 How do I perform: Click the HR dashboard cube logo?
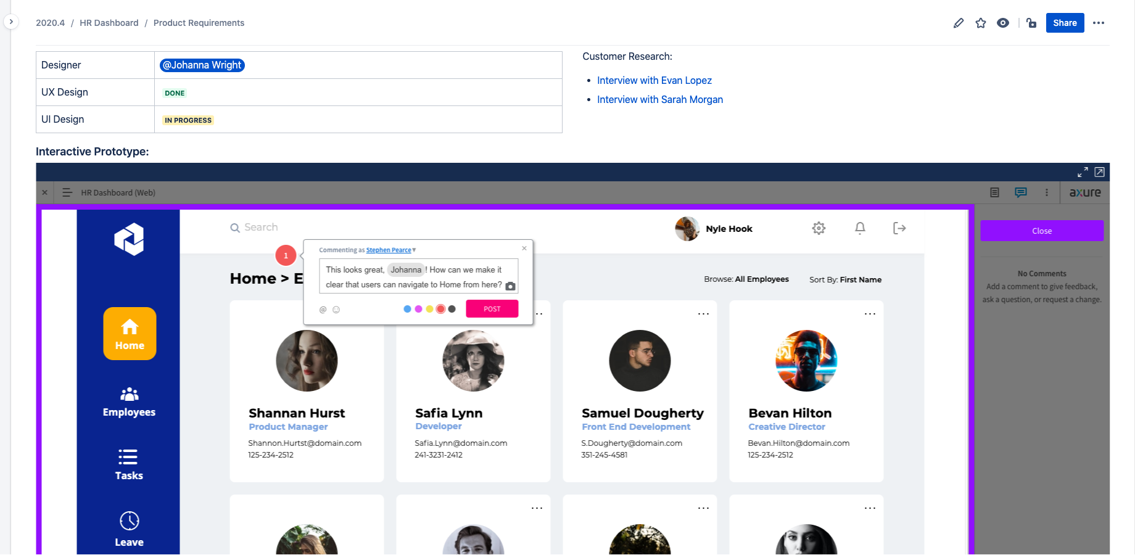click(129, 239)
